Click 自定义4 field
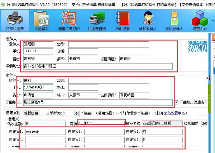The height and width of the screenshot is (153, 215). [46, 140]
